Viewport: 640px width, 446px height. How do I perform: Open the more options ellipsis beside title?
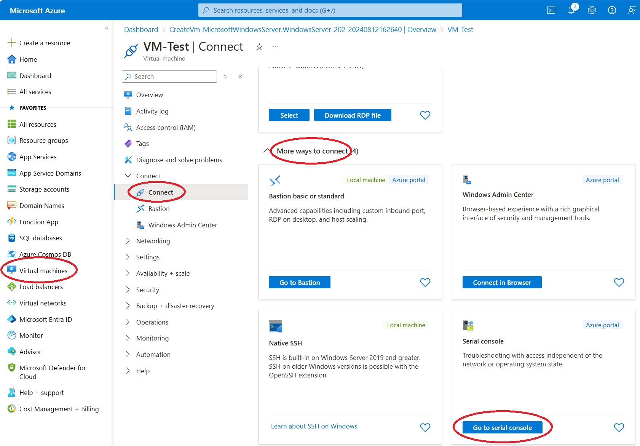click(x=276, y=47)
